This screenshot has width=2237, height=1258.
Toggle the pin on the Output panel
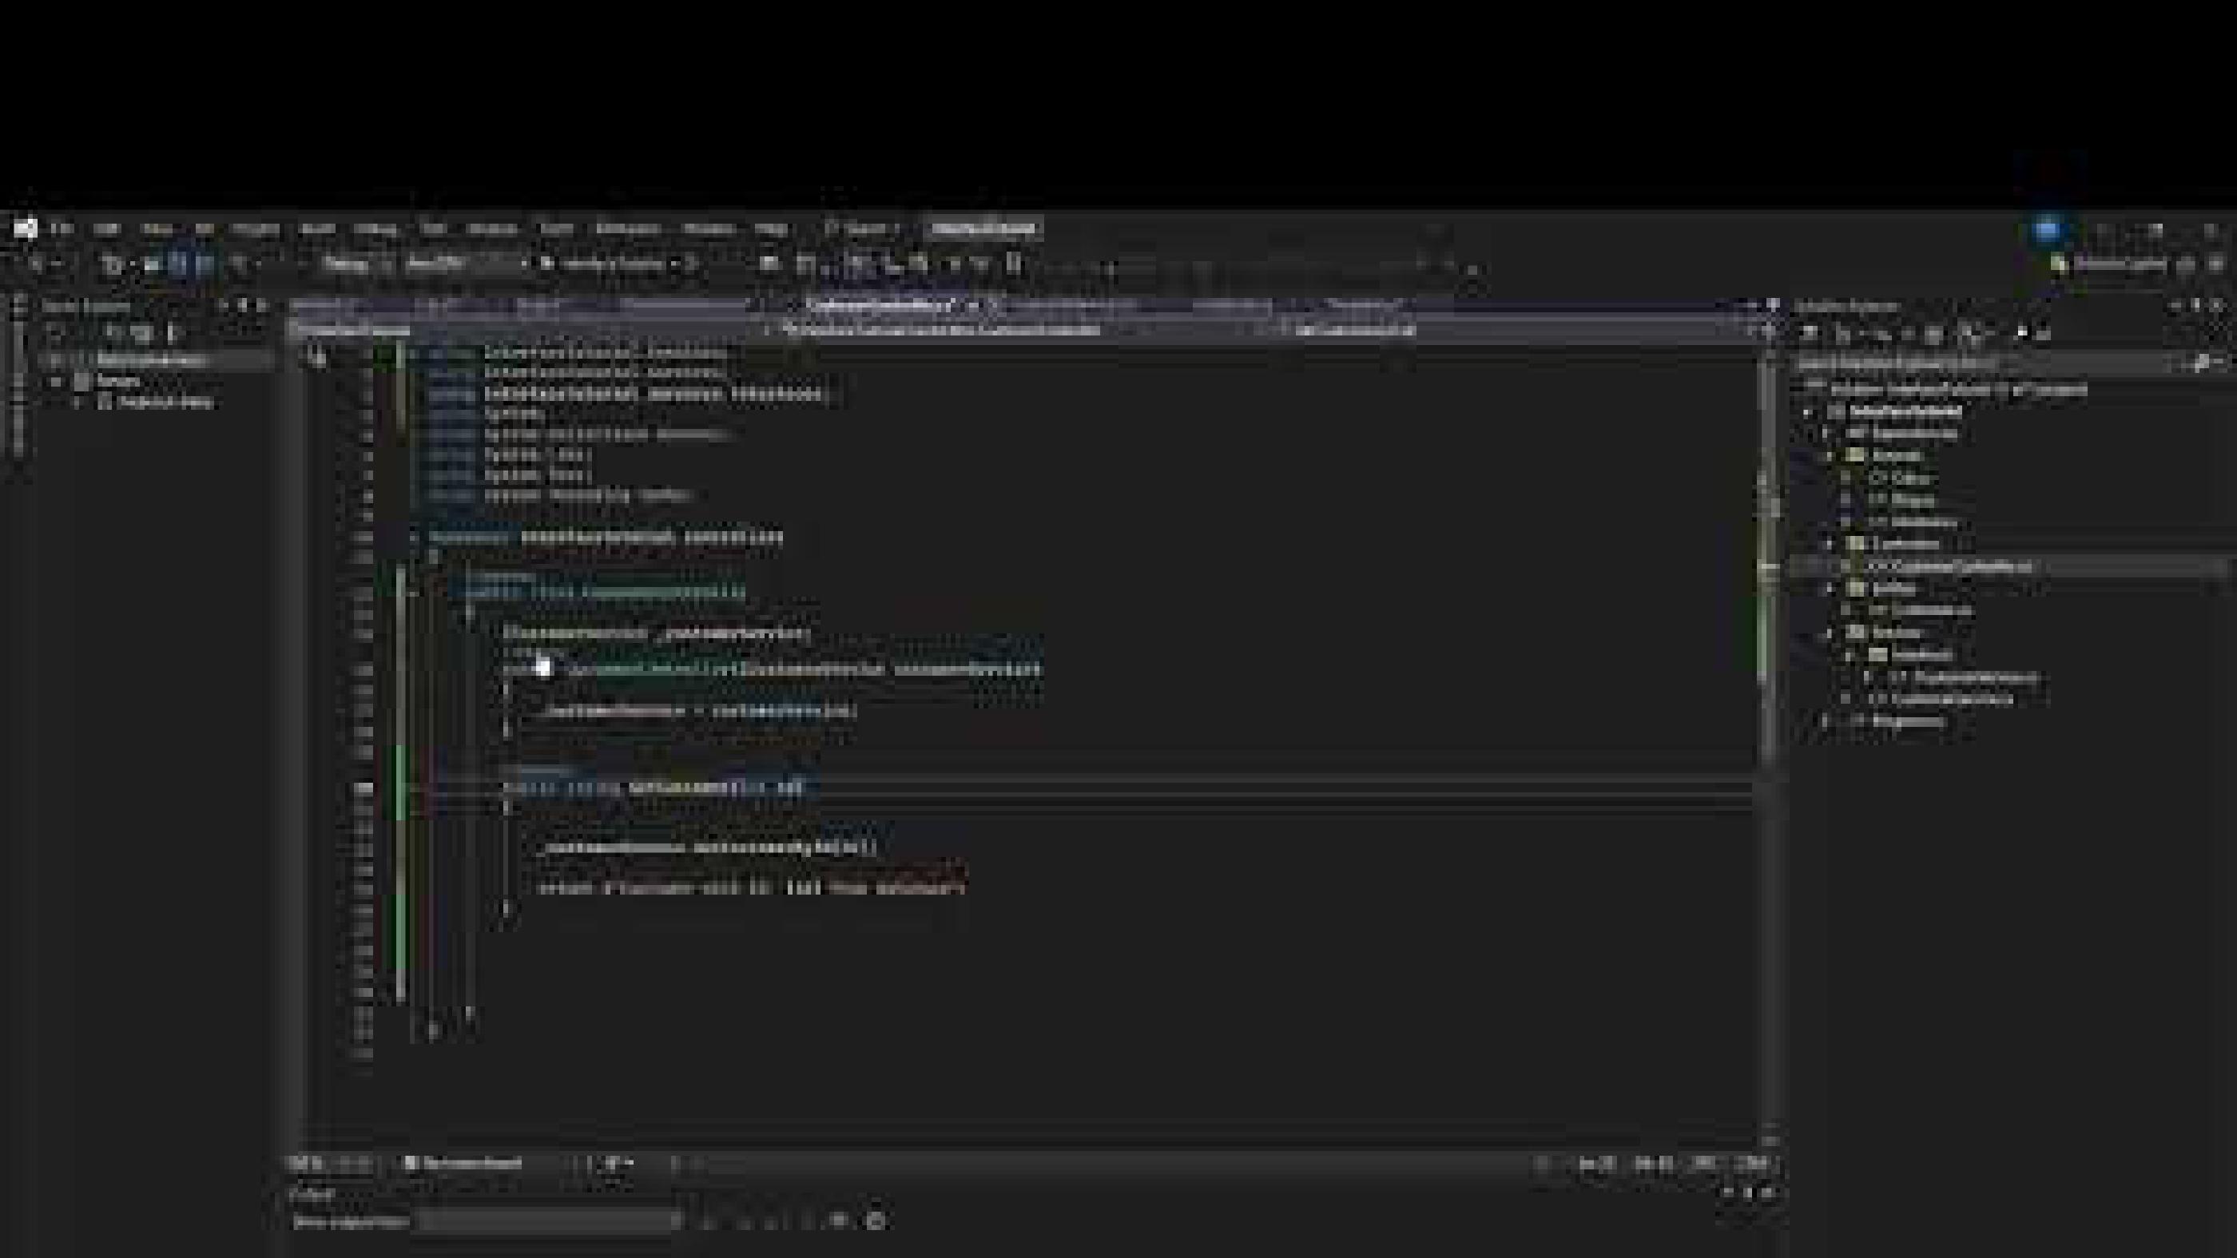pos(1748,1194)
